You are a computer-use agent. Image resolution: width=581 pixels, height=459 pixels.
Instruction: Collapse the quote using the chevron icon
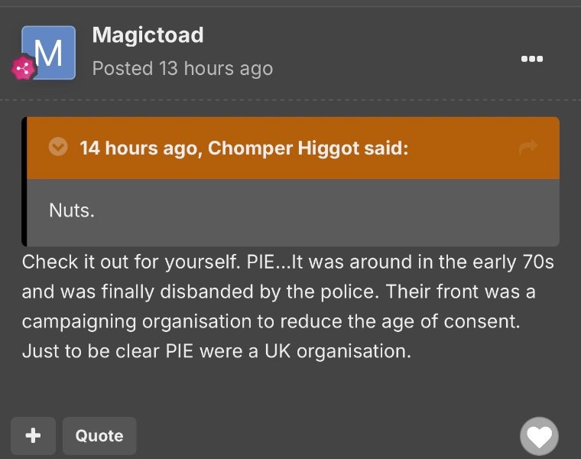[58, 147]
